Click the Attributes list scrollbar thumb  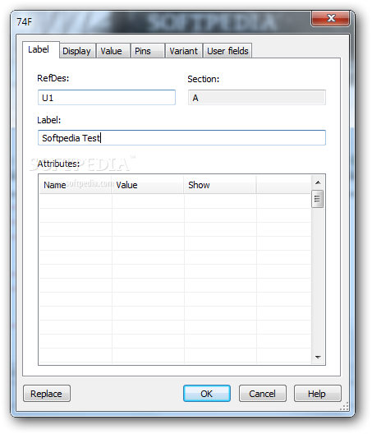[x=318, y=199]
